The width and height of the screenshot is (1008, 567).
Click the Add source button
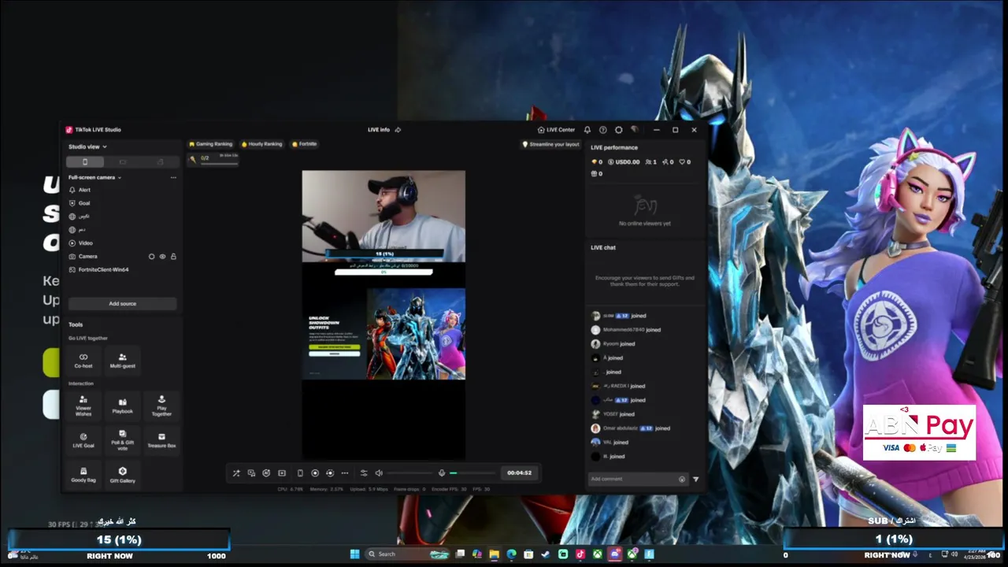122,303
